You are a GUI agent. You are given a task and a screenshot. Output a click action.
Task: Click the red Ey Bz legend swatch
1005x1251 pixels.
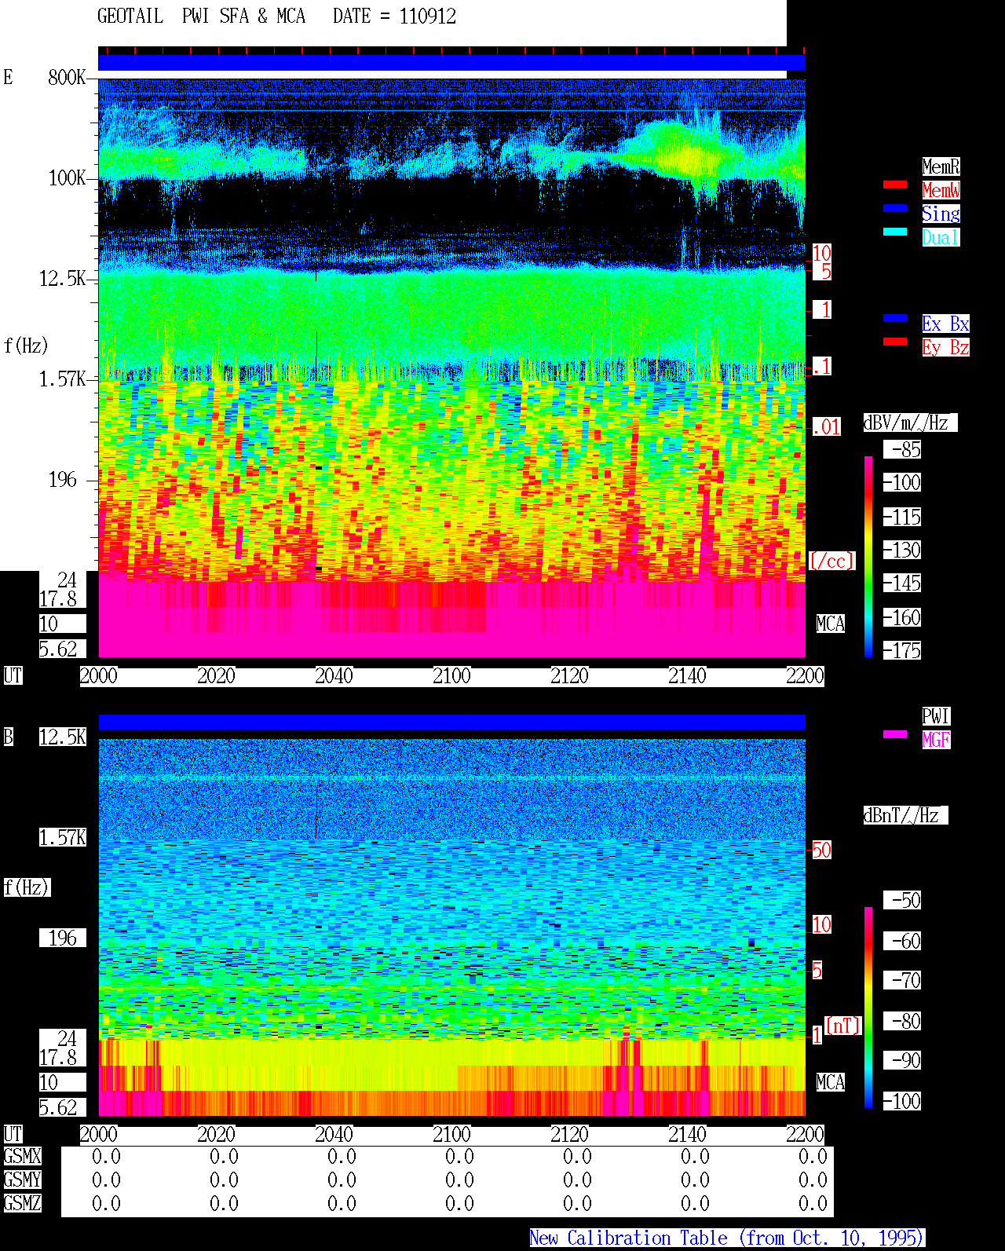click(x=895, y=342)
